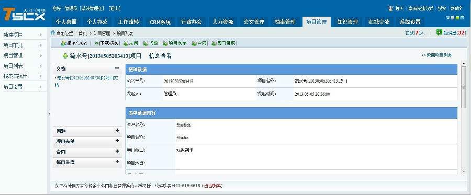Viewport: 471px width, 195px height.
Task: Expand the 新建项目 left menu arrow
Action: click(40, 35)
